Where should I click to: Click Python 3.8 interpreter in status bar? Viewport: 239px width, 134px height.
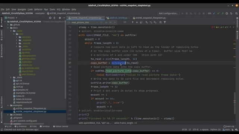click(215, 130)
